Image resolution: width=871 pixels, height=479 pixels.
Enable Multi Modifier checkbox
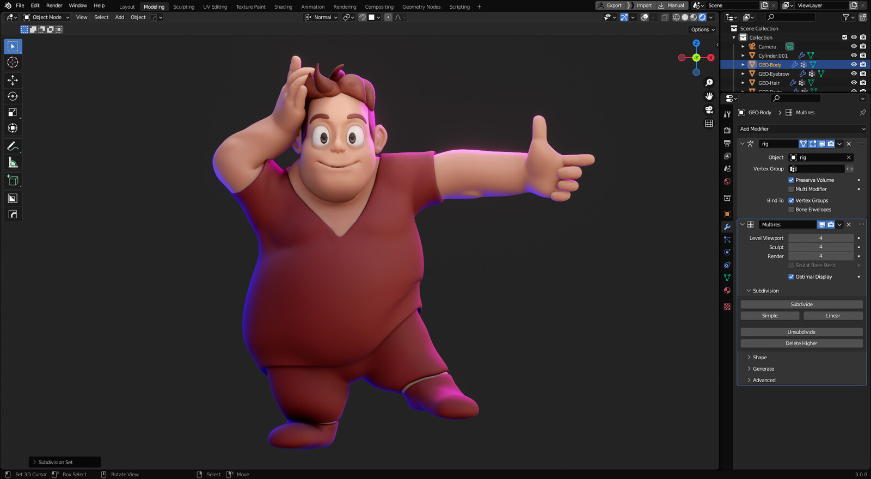(x=791, y=189)
